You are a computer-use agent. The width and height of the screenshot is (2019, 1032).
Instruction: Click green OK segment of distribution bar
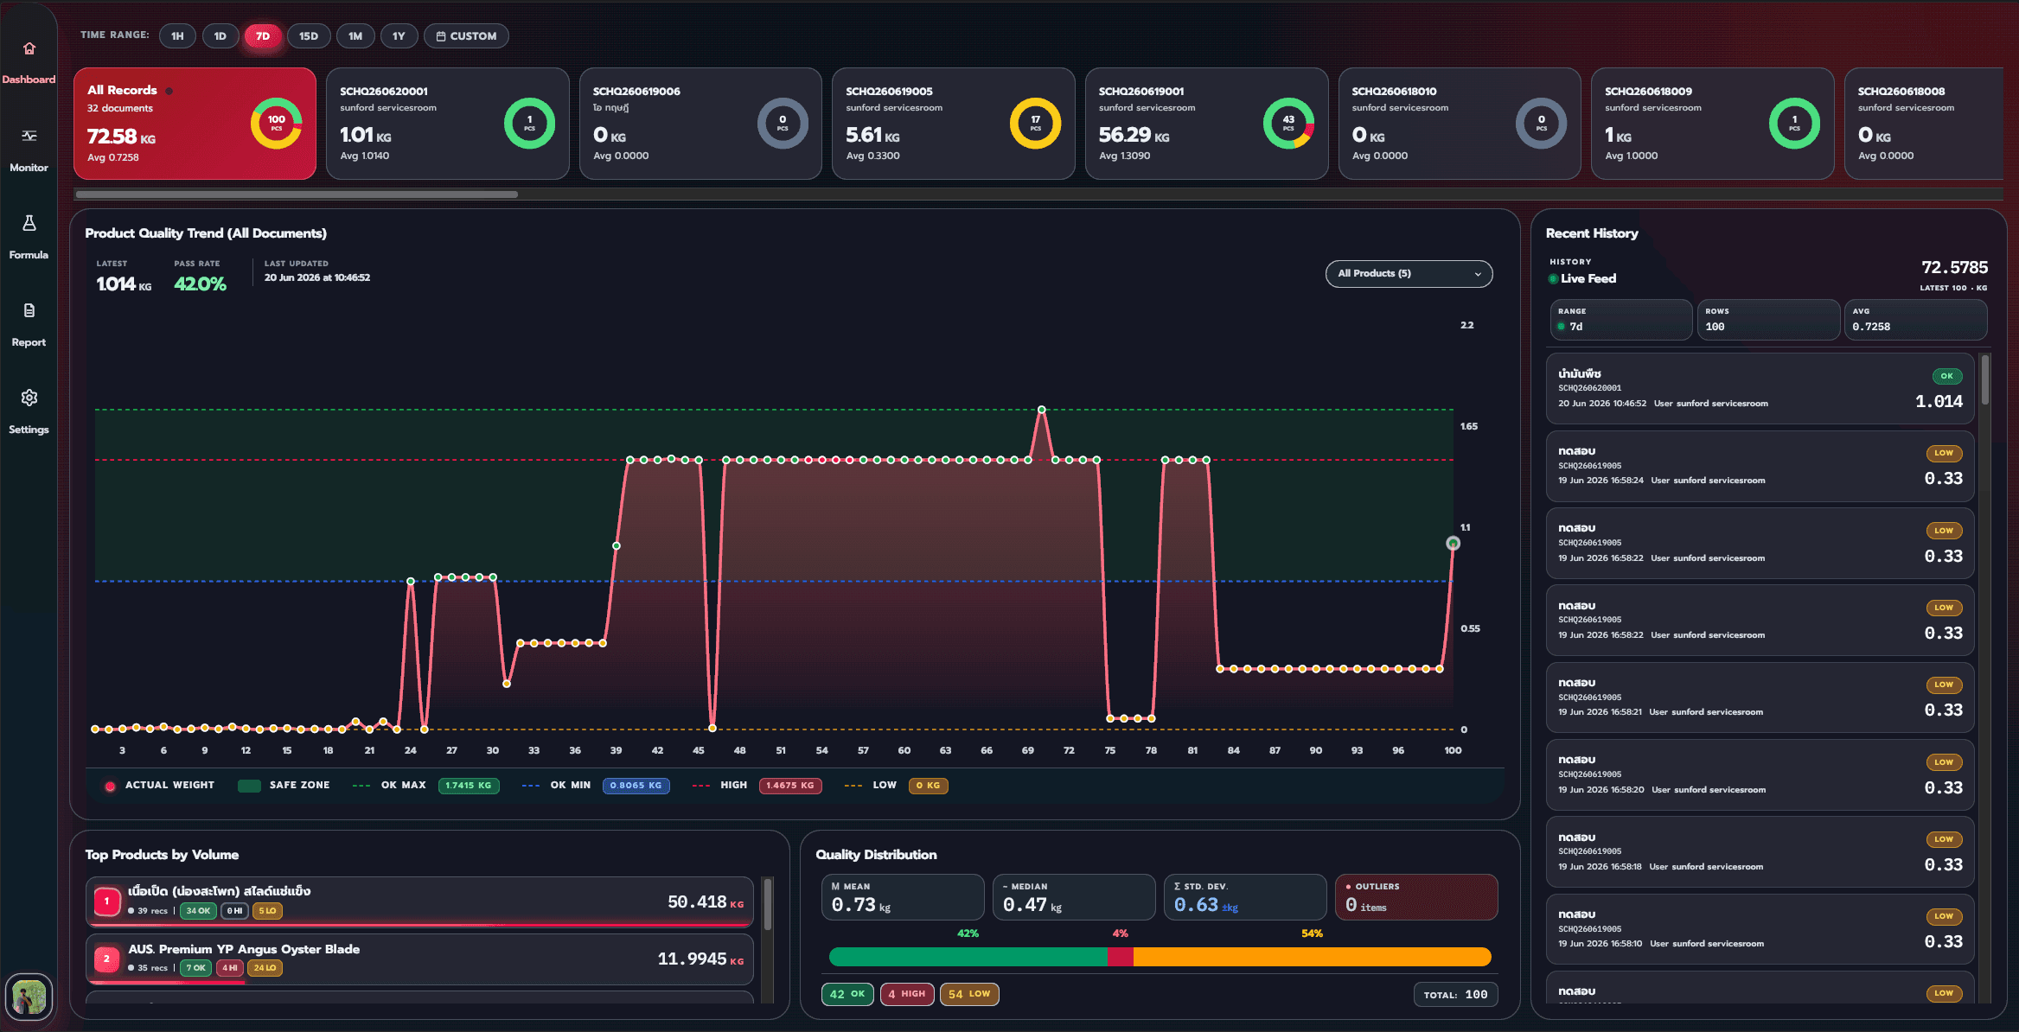click(968, 957)
